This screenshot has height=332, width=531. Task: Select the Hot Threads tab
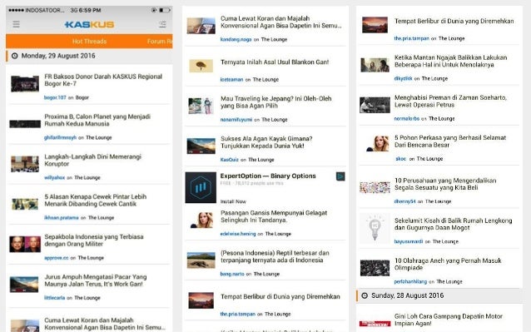tap(89, 42)
